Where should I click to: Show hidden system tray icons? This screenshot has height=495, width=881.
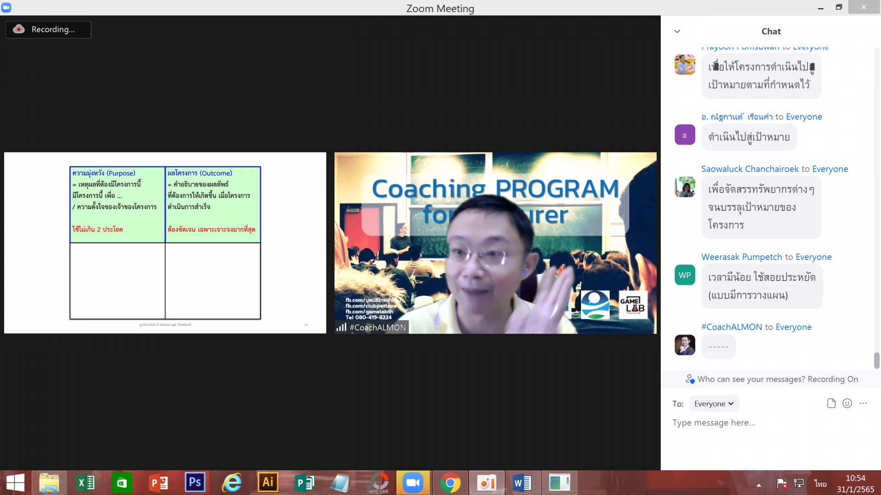coord(759,485)
